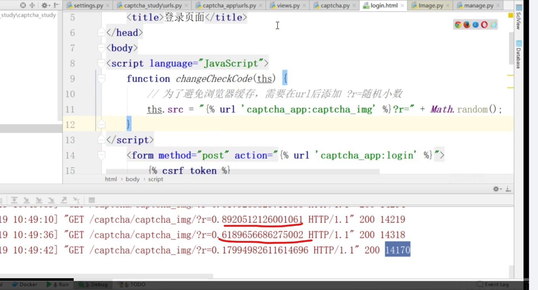
Task: Click fold marker on line 12
Action: (x=101, y=124)
